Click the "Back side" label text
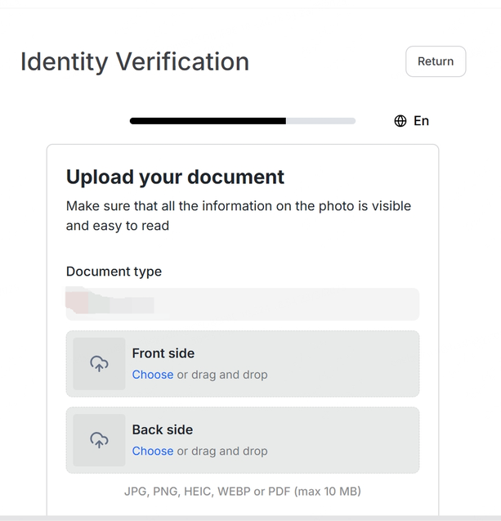The width and height of the screenshot is (501, 521). 163,429
